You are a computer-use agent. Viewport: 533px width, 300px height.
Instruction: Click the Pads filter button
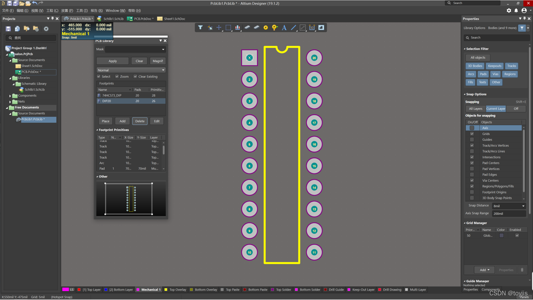coord(483,74)
